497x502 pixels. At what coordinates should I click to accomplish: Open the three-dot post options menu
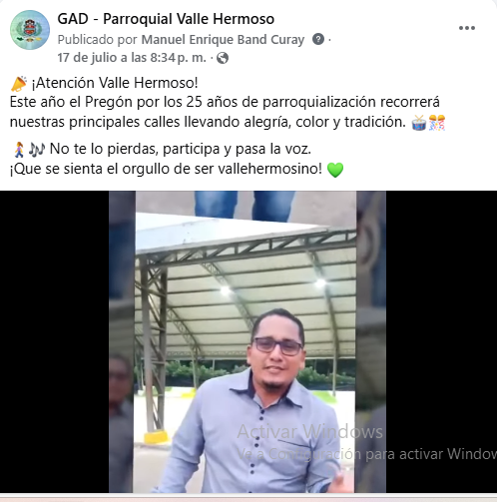467,28
